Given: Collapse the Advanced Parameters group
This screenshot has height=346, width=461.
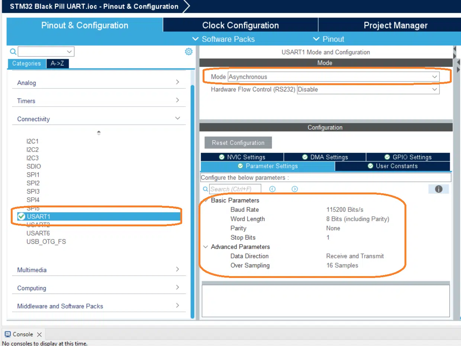Looking at the screenshot, I should [206, 247].
